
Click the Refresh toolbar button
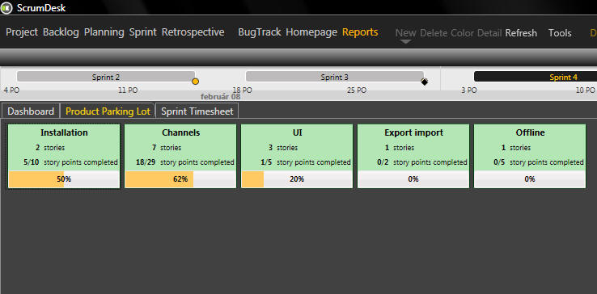[521, 33]
